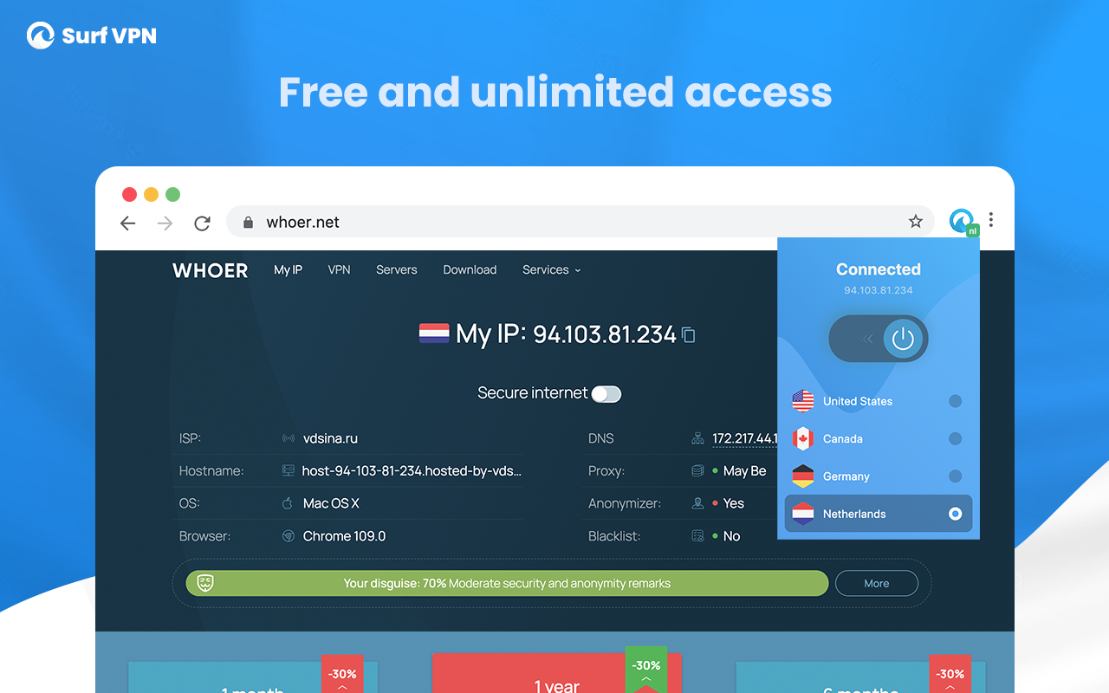Viewport: 1109px width, 693px height.
Task: Reload the whoer.net page
Action: (x=202, y=223)
